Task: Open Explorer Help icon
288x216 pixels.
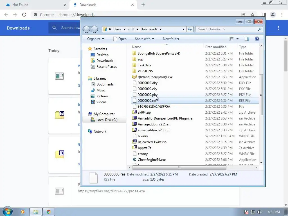Action: coord(257,39)
